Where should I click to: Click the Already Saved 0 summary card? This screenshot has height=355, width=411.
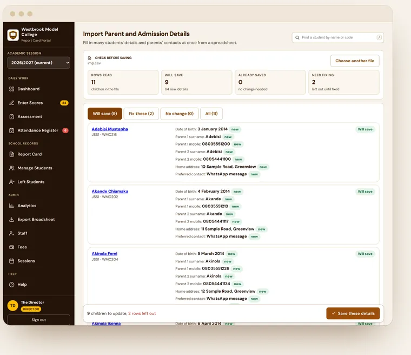[x=270, y=82]
